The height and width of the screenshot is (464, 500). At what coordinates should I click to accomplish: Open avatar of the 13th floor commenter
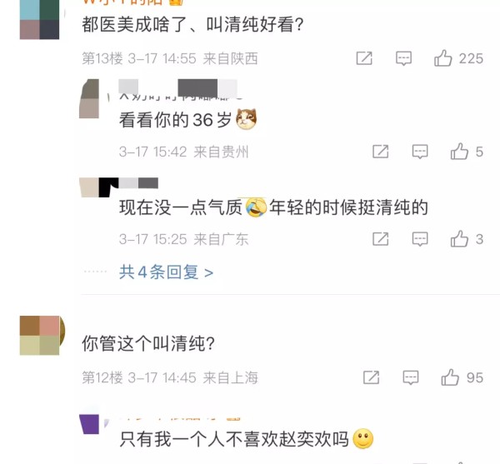point(39,19)
